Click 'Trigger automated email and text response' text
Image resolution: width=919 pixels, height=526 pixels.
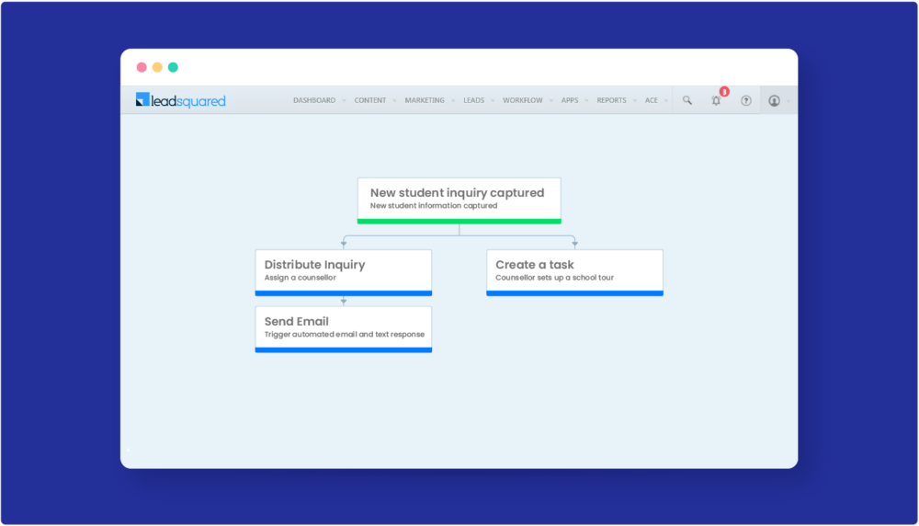[x=345, y=334]
